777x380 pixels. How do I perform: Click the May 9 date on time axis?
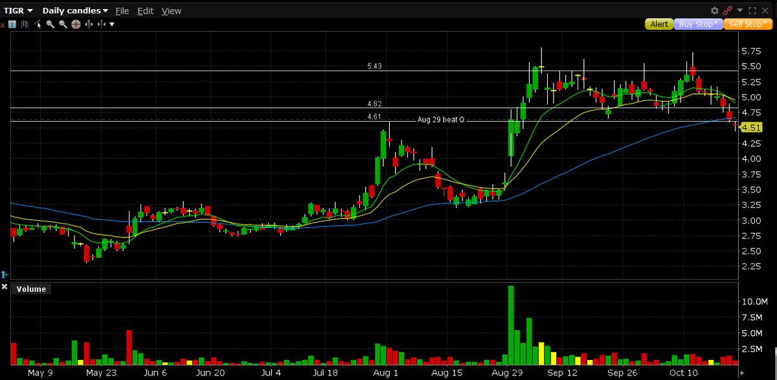(x=39, y=374)
